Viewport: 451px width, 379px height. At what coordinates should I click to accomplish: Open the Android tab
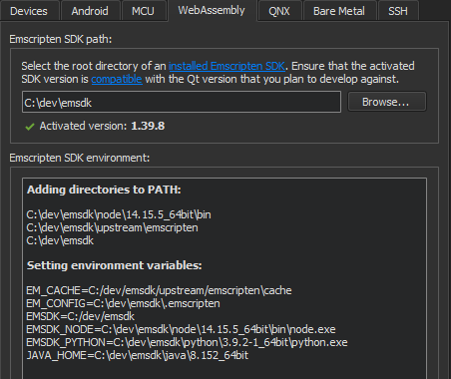90,11
